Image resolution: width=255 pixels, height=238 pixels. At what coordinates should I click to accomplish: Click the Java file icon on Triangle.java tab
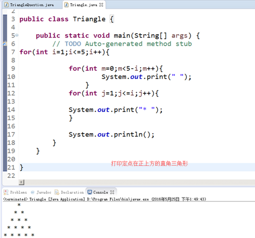(66, 5)
